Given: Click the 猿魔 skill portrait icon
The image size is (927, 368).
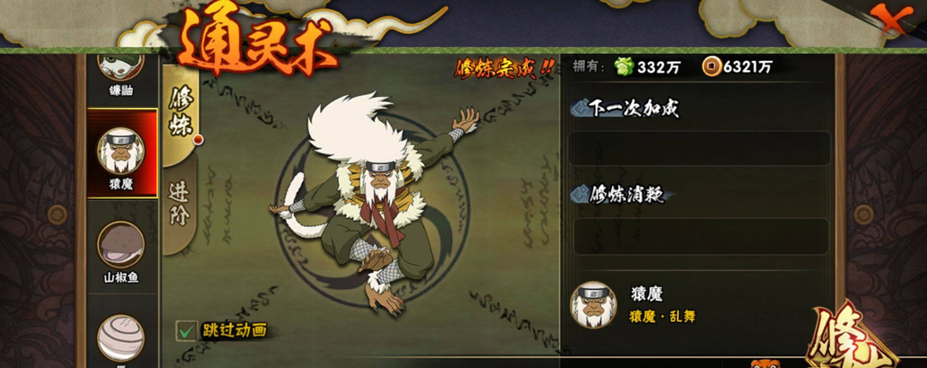Looking at the screenshot, I should coord(593,305).
